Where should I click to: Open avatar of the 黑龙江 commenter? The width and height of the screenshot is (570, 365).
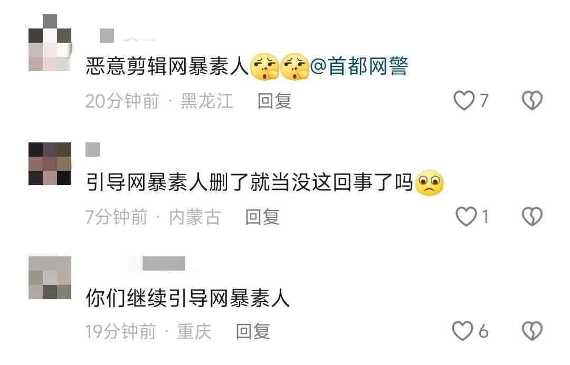50,43
